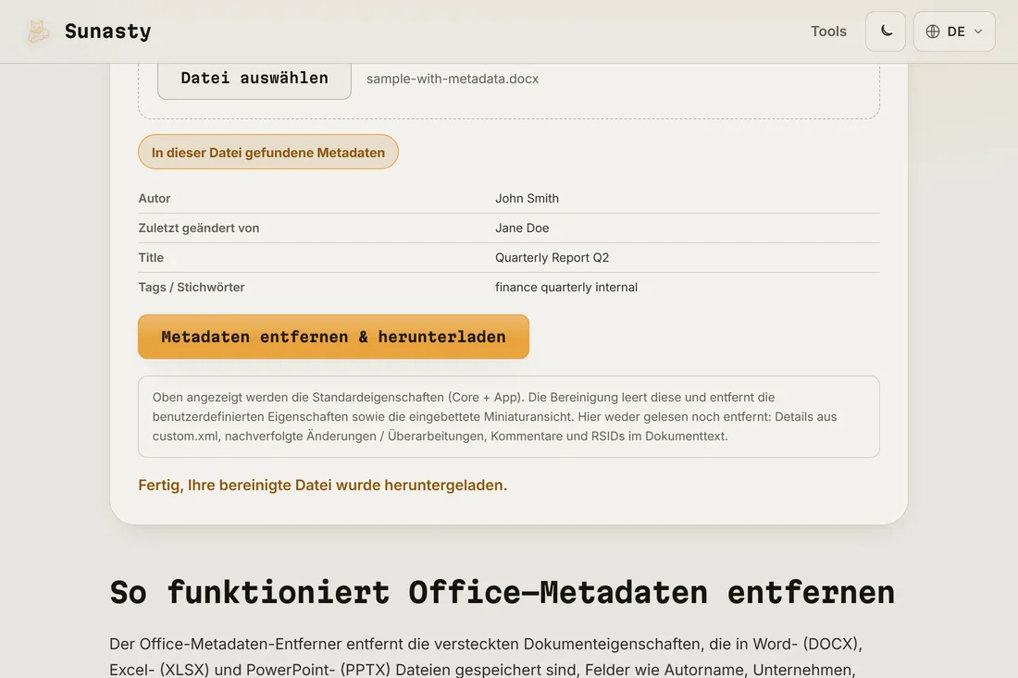The image size is (1018, 678).
Task: Click the Sunasty cat logo icon
Action: coord(38,31)
